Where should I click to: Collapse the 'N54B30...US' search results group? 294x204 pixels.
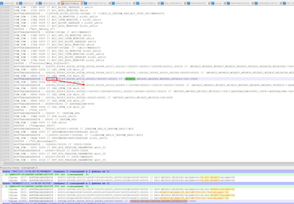1,183
